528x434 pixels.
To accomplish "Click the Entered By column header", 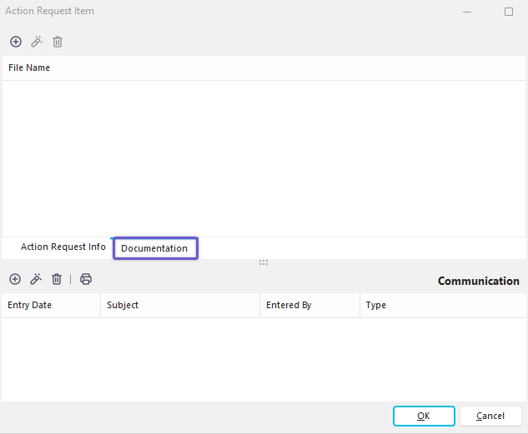I will click(289, 306).
